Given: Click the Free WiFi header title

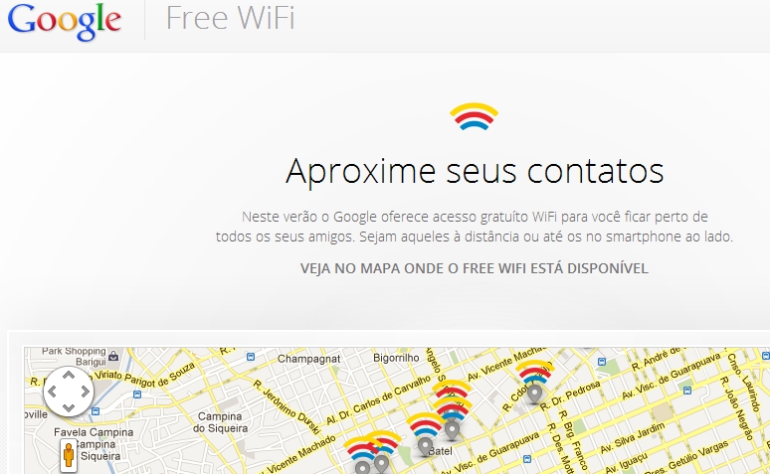Looking at the screenshot, I should [231, 18].
